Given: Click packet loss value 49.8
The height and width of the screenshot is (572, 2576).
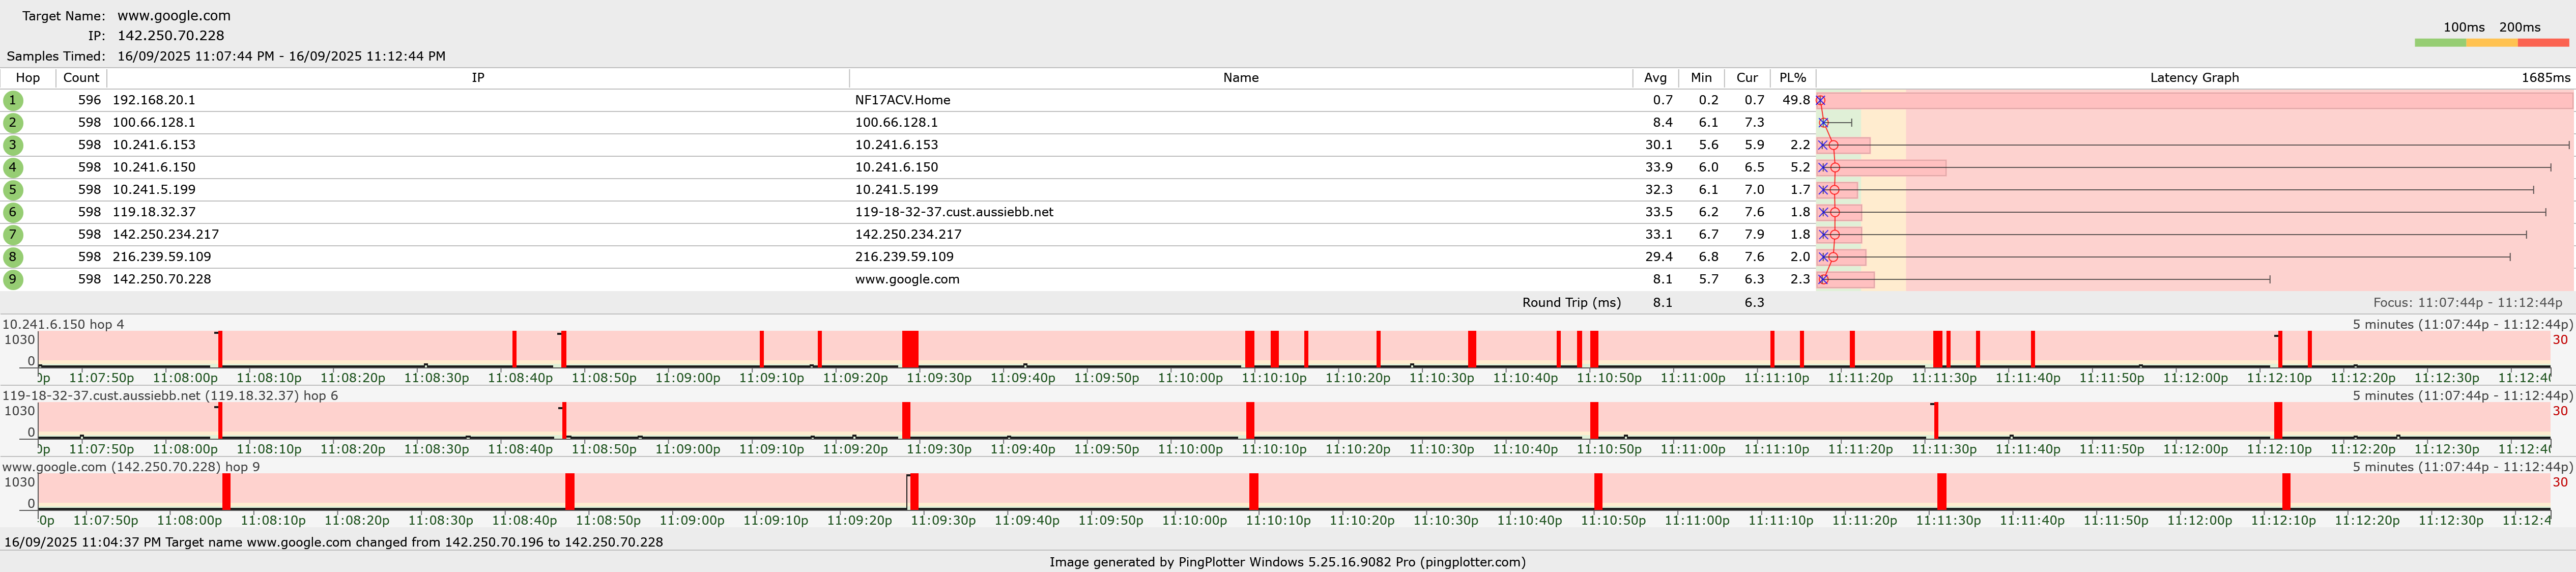Looking at the screenshot, I should (x=1796, y=100).
